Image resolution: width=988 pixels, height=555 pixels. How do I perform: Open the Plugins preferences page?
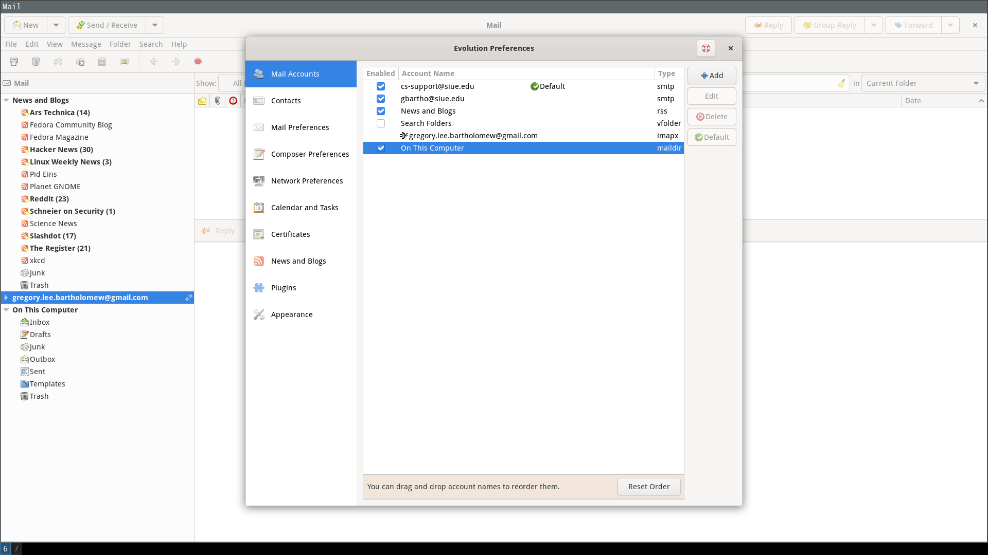(x=284, y=288)
